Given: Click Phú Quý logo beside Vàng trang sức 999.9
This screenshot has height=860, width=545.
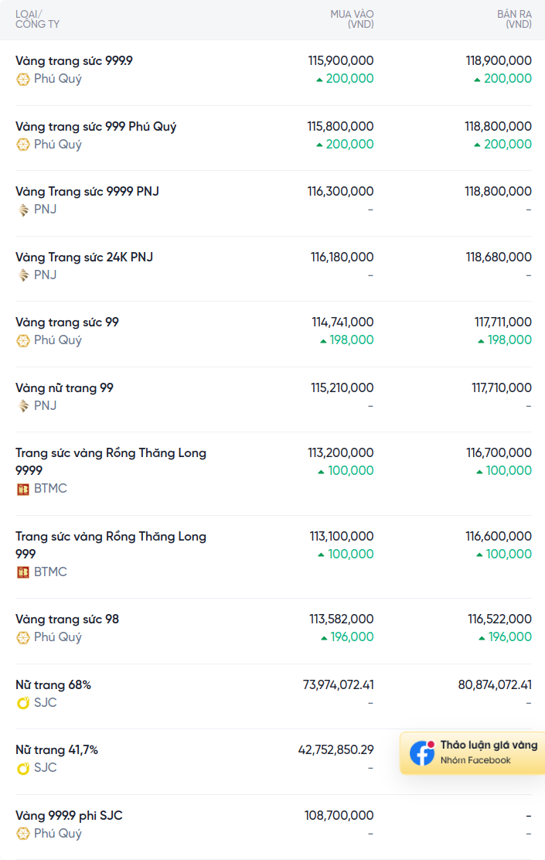Looking at the screenshot, I should [x=23, y=79].
